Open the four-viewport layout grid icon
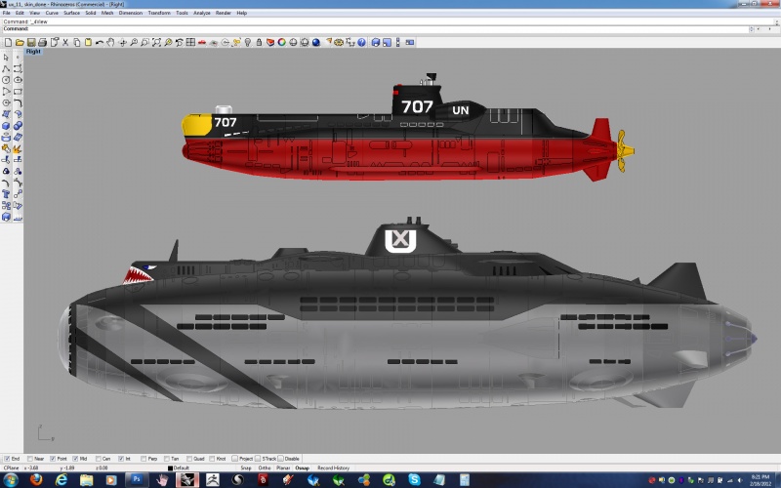Image resolution: width=781 pixels, height=488 pixels. 190,42
